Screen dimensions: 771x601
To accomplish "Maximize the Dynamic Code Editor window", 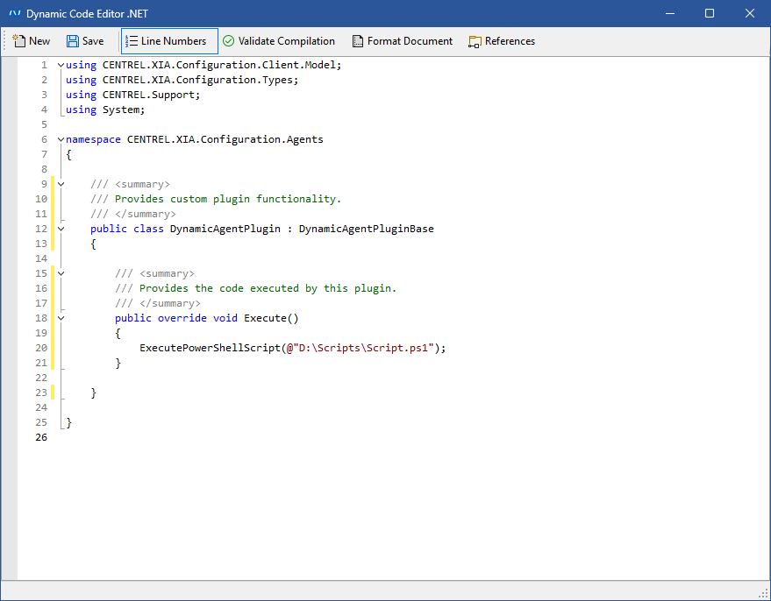I will pos(710,13).
